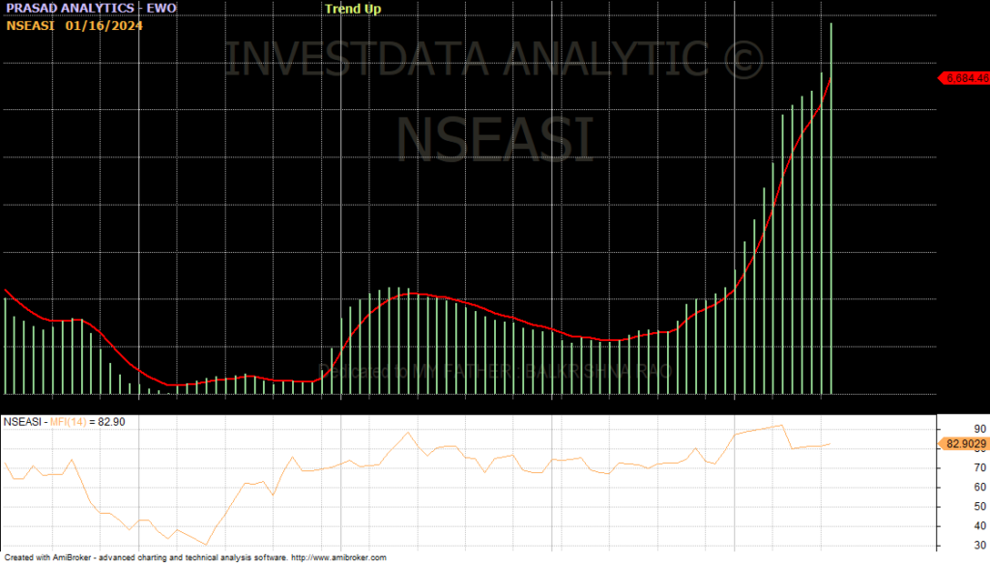
Task: Click the red 6,684.46 value tag
Action: coord(965,77)
